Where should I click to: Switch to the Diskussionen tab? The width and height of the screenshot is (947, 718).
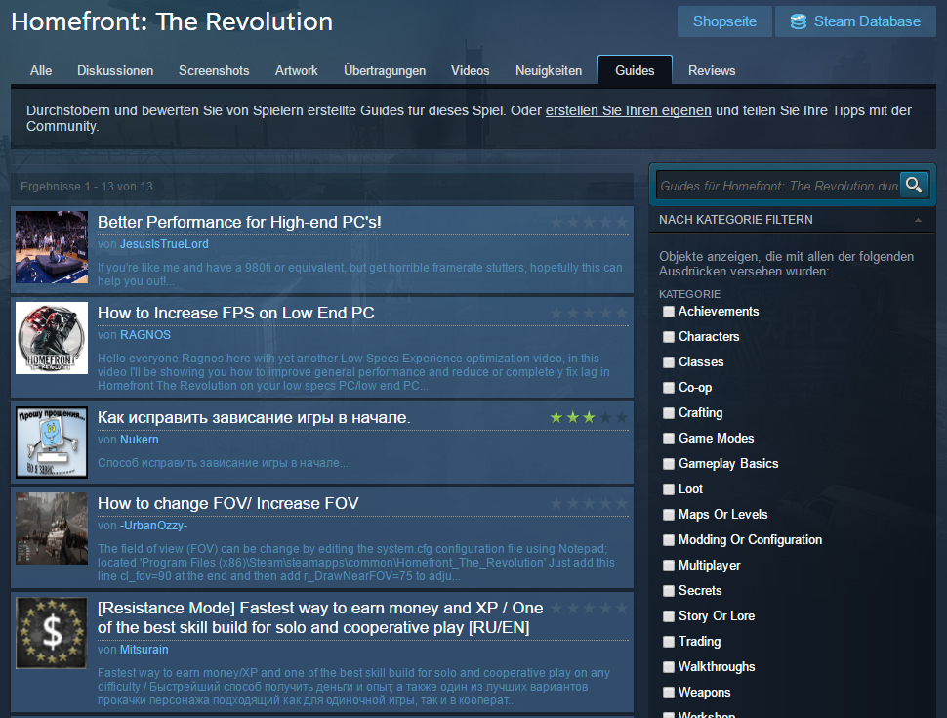click(x=115, y=70)
